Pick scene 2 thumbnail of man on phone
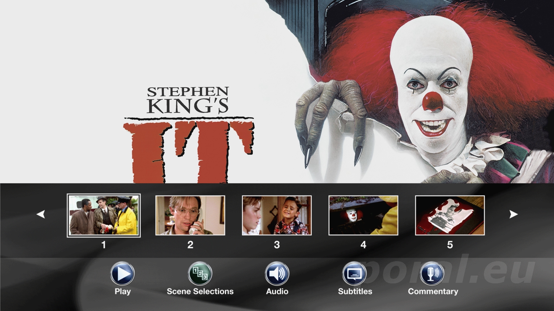 pyautogui.click(x=190, y=215)
